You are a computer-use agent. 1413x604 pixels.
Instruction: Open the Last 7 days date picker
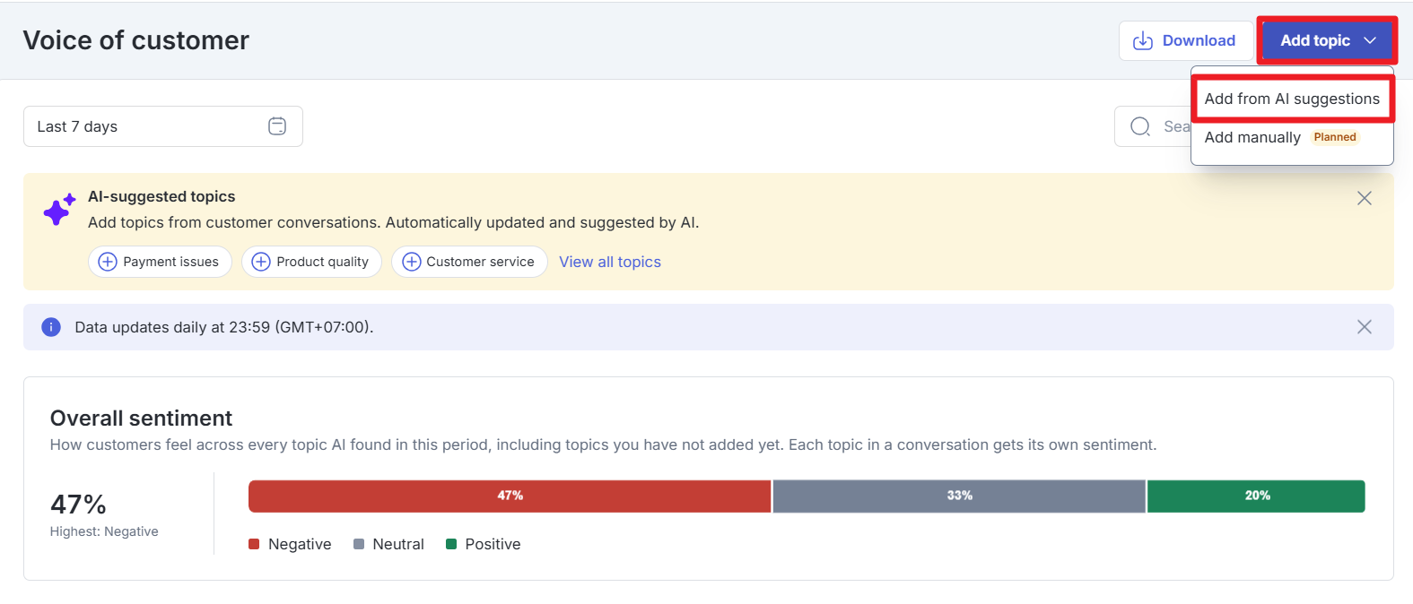click(x=163, y=126)
